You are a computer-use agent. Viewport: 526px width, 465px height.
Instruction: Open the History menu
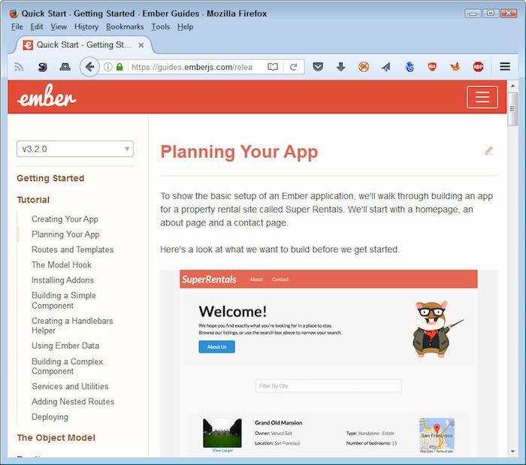tap(86, 26)
